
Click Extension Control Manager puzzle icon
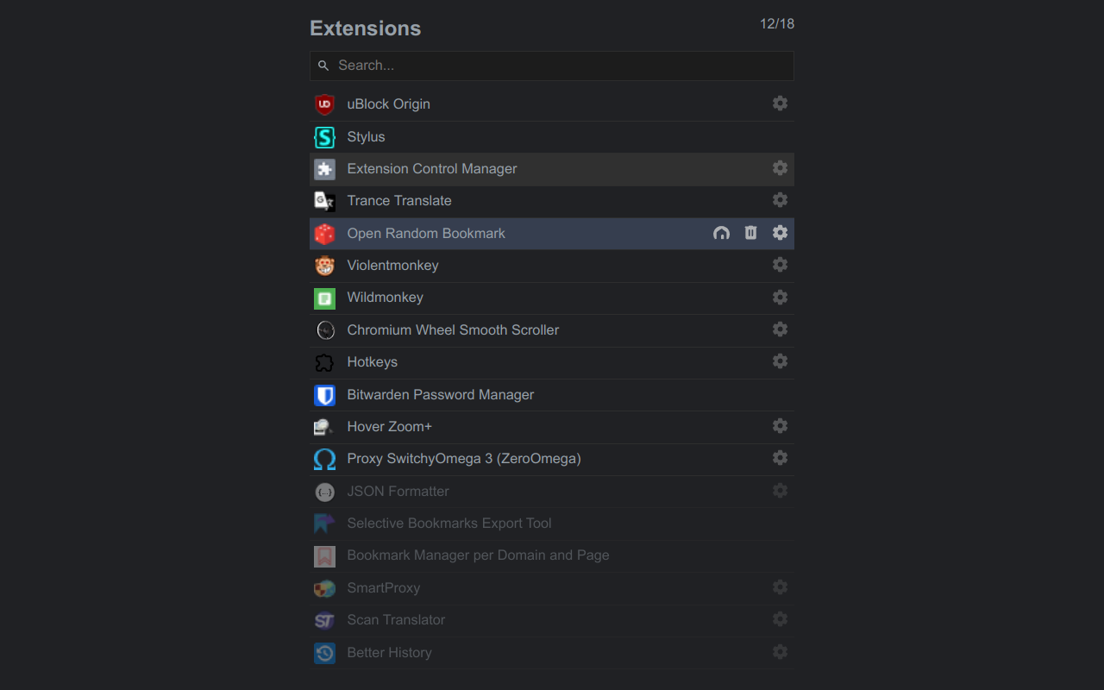tap(324, 169)
